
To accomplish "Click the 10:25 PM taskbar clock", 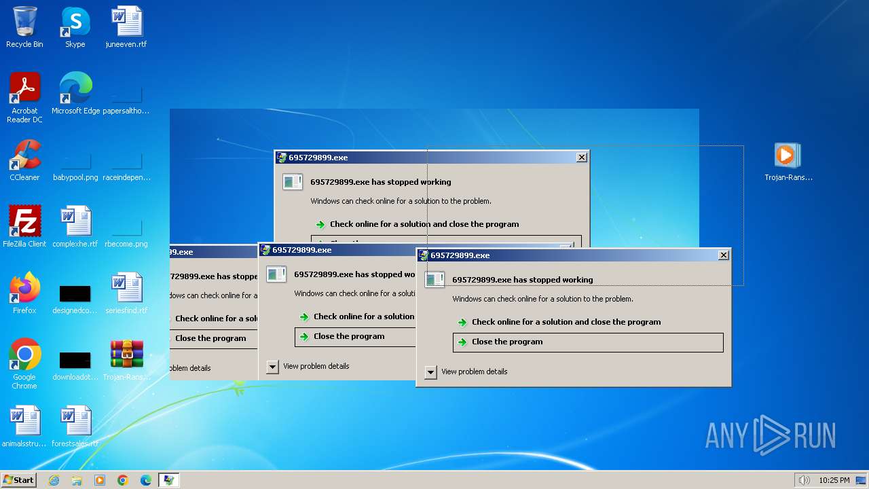I will click(x=834, y=480).
